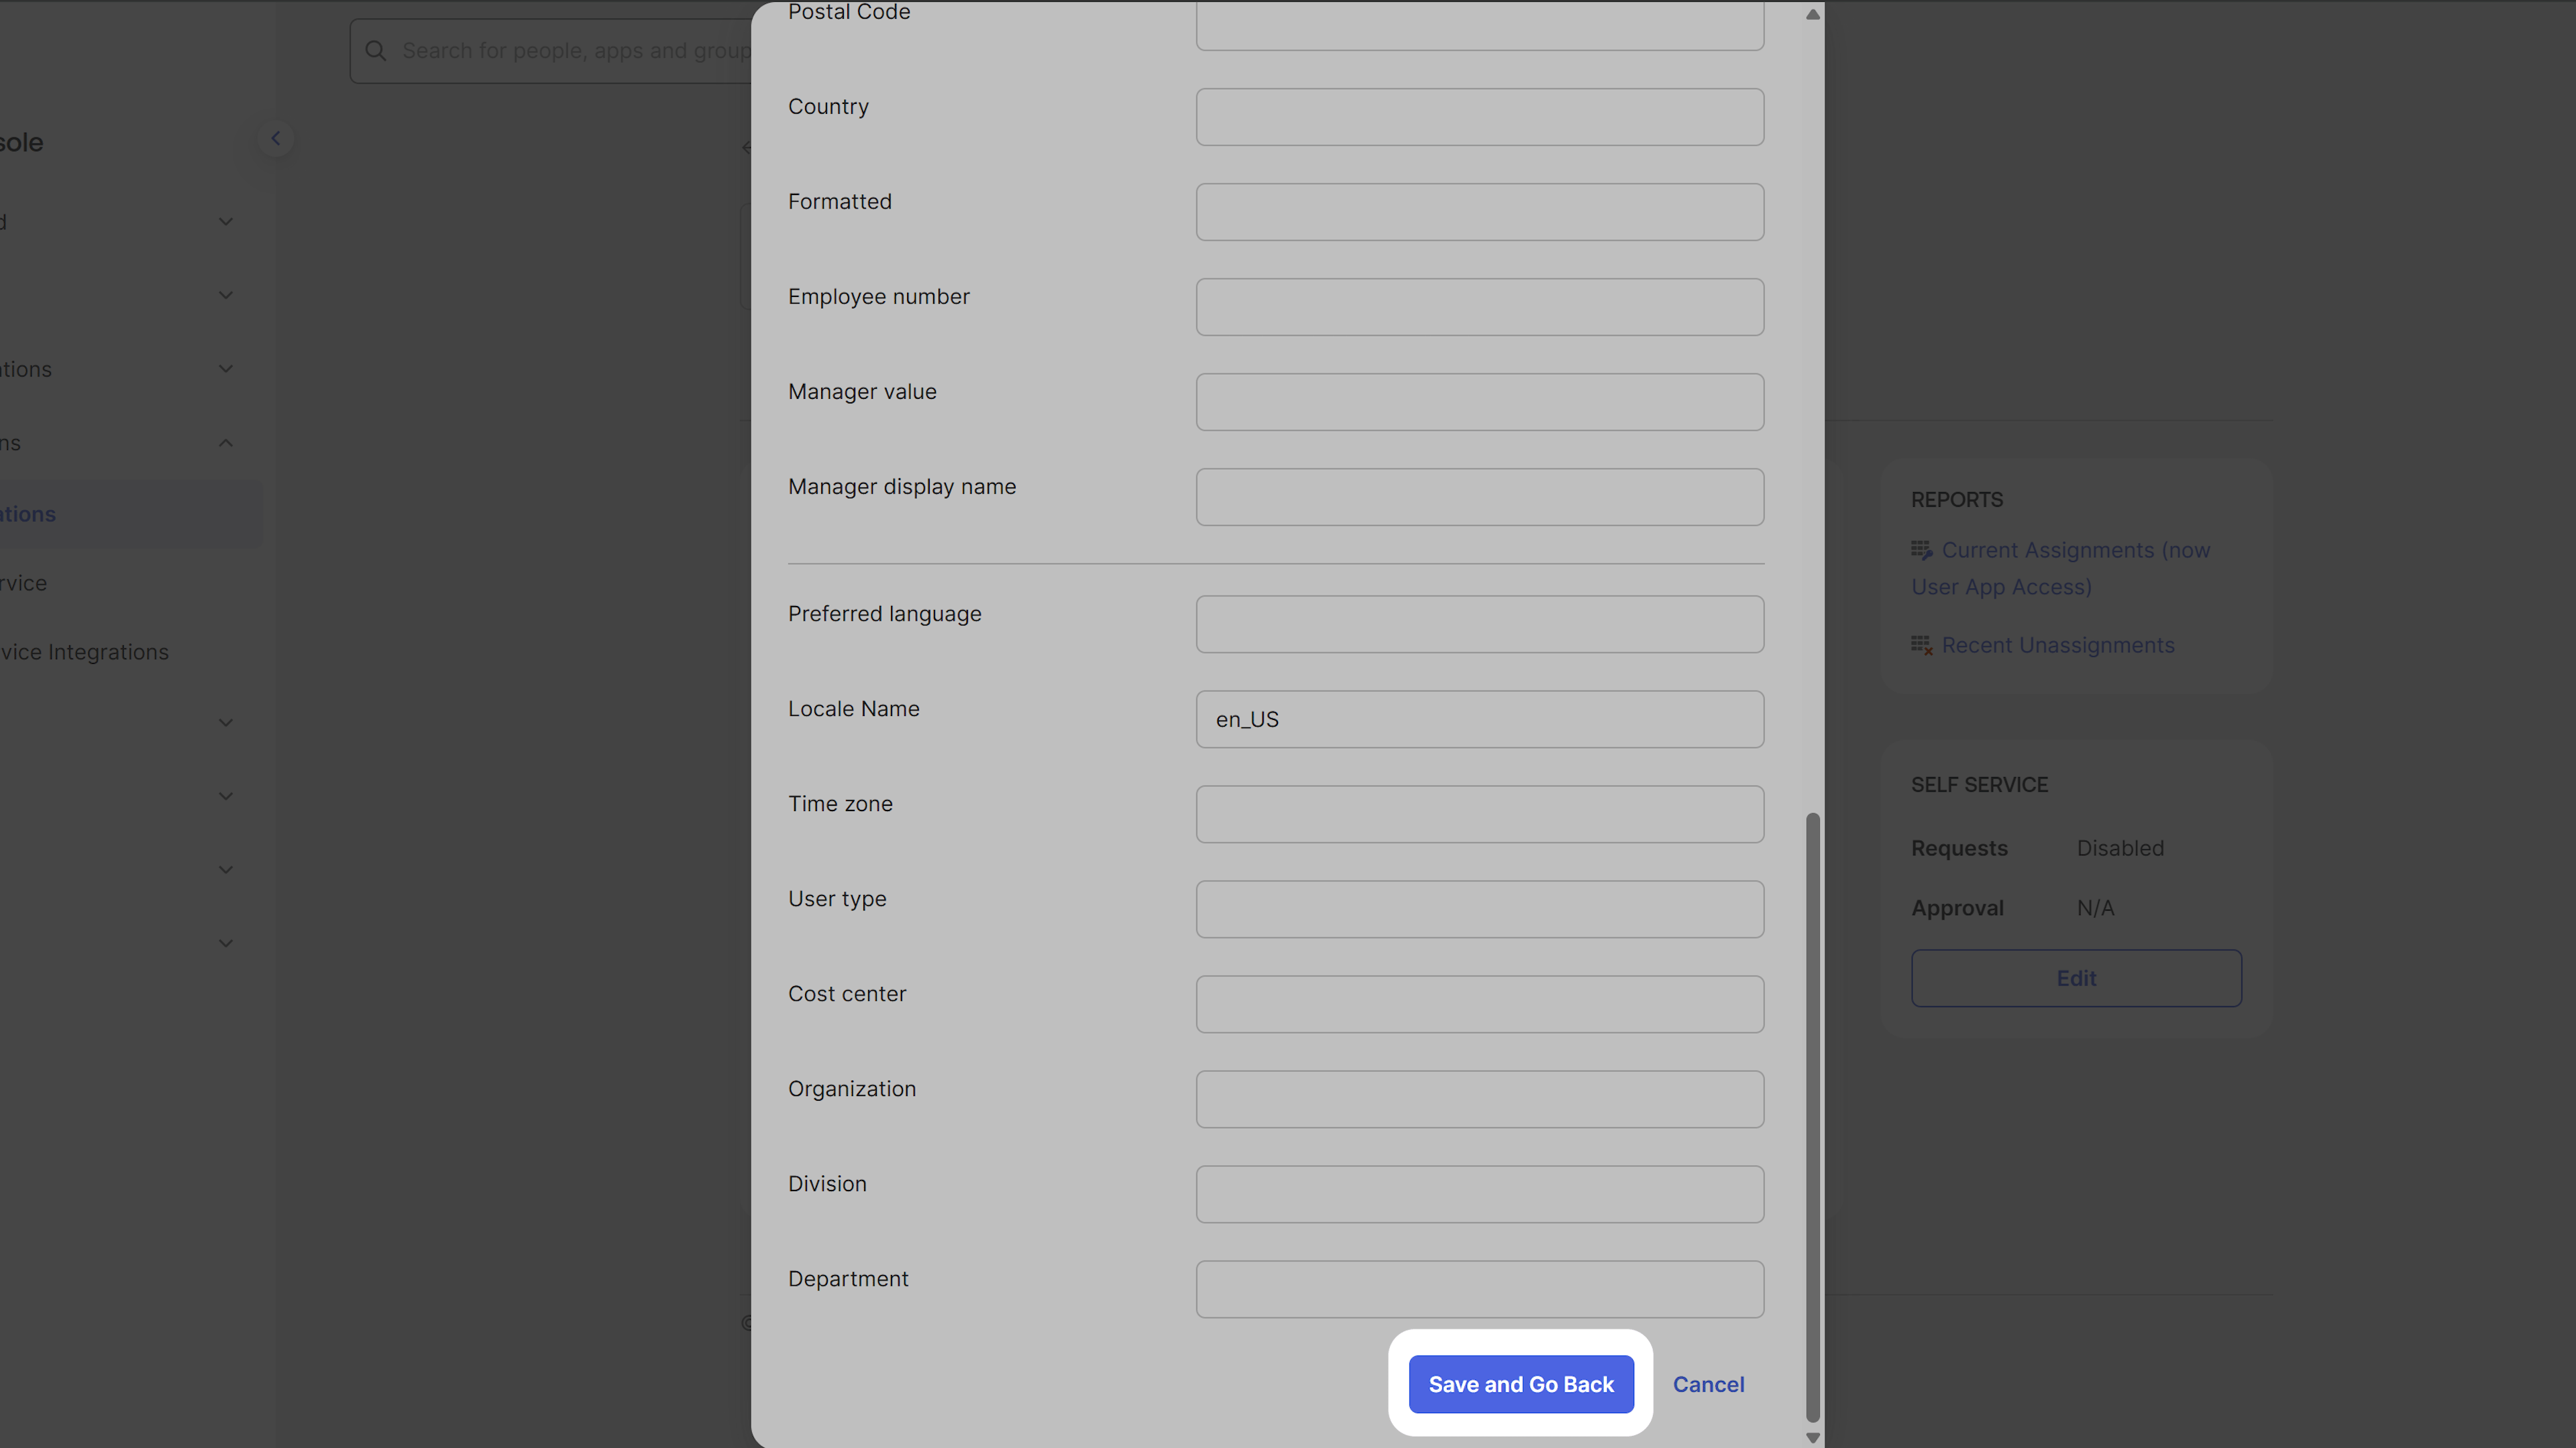Select the User type field
This screenshot has width=2576, height=1448.
[1480, 910]
